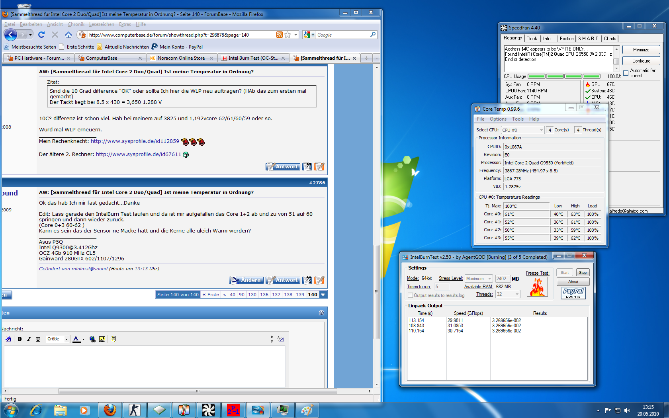This screenshot has width=669, height=418.
Task: Stop loading with the X toolbar icon
Action: pos(55,35)
